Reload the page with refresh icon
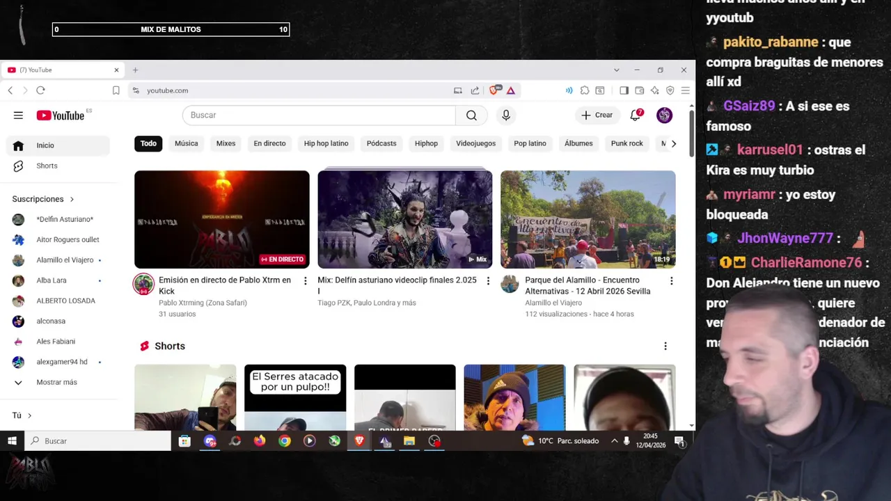The image size is (891, 501). (40, 90)
